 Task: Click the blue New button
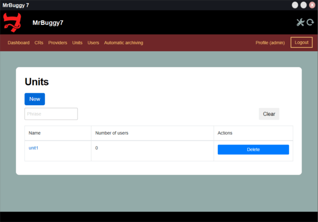tap(35, 99)
